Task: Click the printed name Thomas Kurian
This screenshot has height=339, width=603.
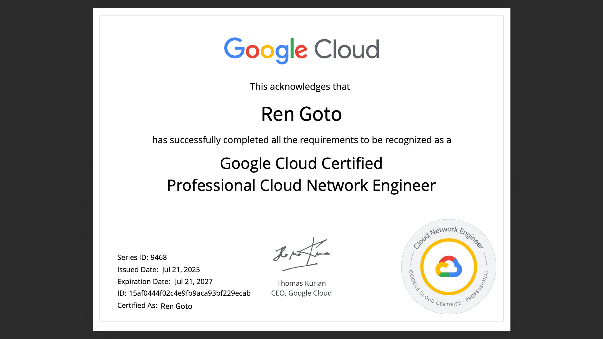Action: coord(301,283)
